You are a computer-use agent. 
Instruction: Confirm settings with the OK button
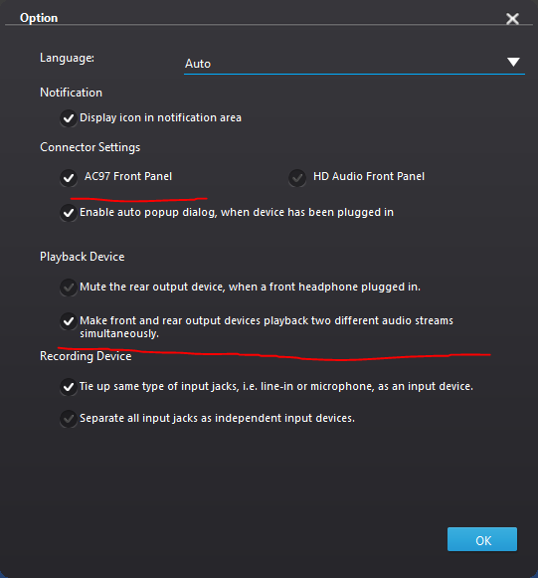point(482,539)
